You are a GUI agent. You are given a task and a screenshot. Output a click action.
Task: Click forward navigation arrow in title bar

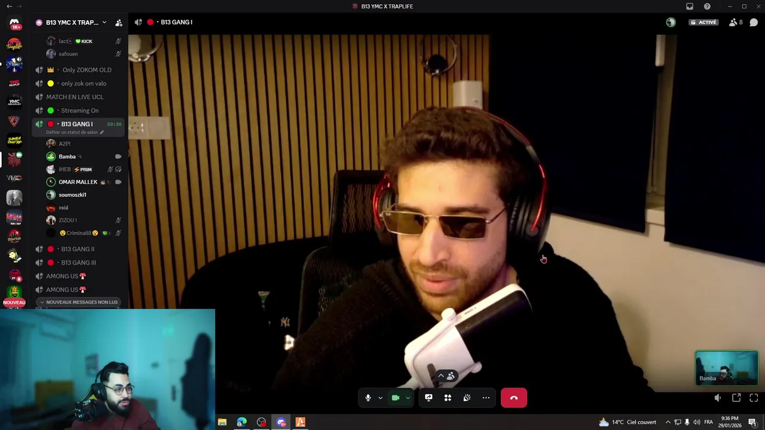click(x=20, y=6)
